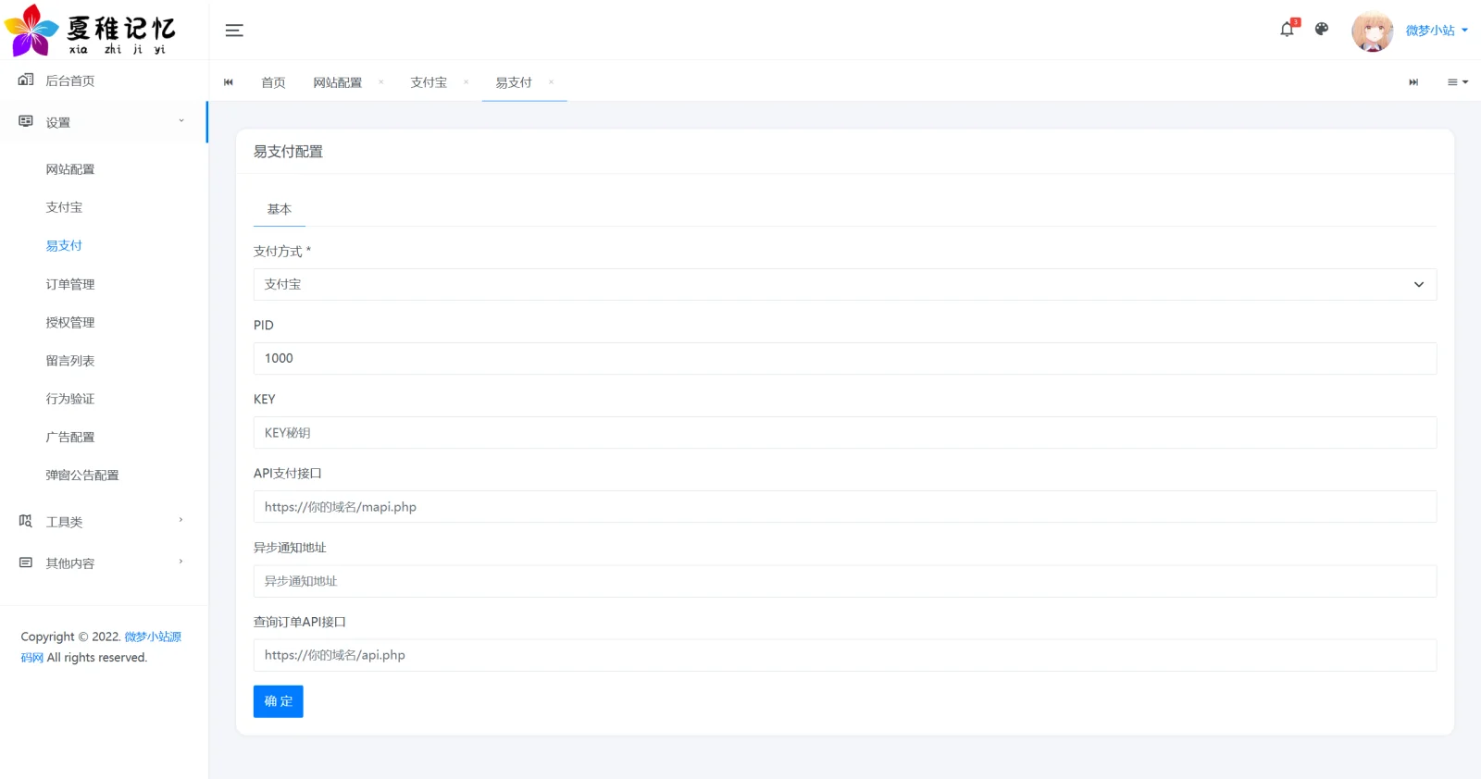Open 微梦小站 user dropdown
This screenshot has height=779, width=1481.
coord(1436,31)
